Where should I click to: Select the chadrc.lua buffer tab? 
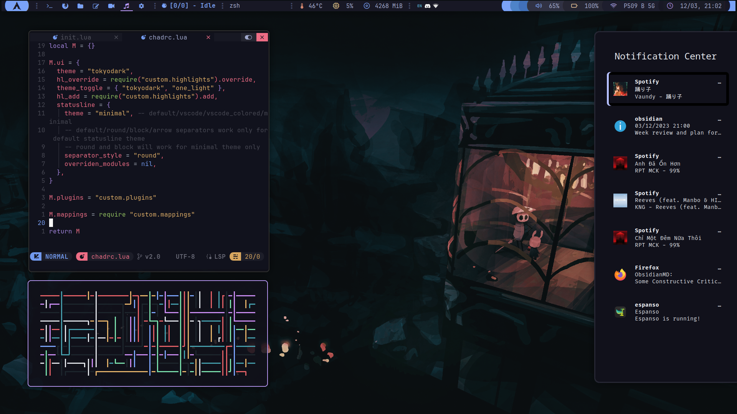[168, 37]
